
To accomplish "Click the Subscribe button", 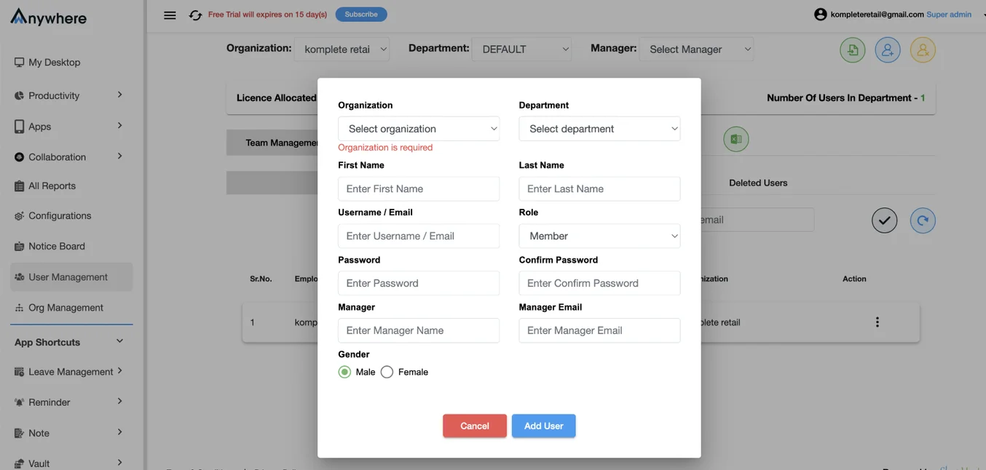I will (x=361, y=15).
